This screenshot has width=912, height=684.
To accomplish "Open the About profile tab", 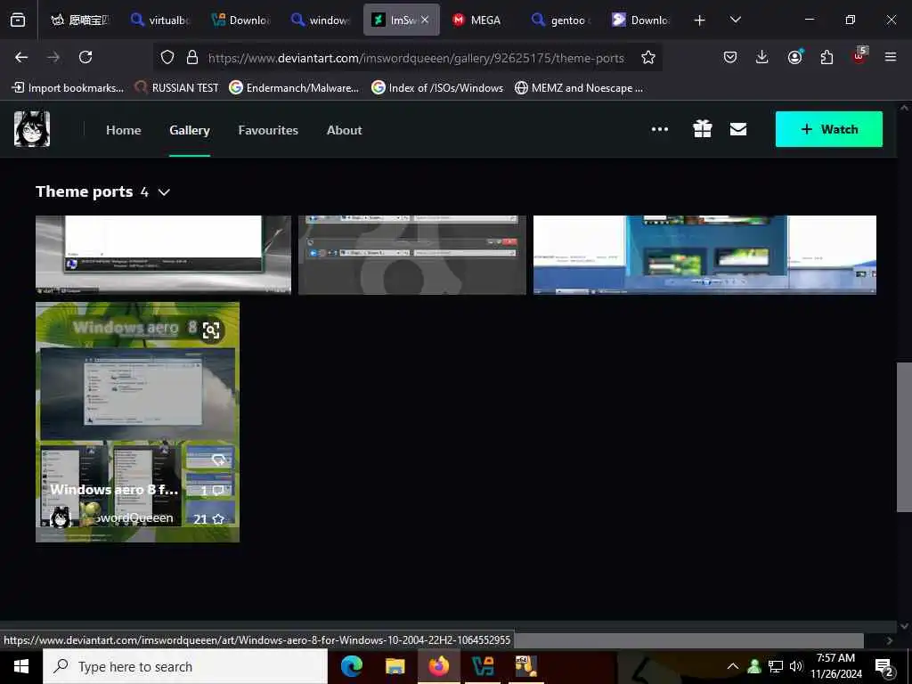I will click(x=345, y=130).
